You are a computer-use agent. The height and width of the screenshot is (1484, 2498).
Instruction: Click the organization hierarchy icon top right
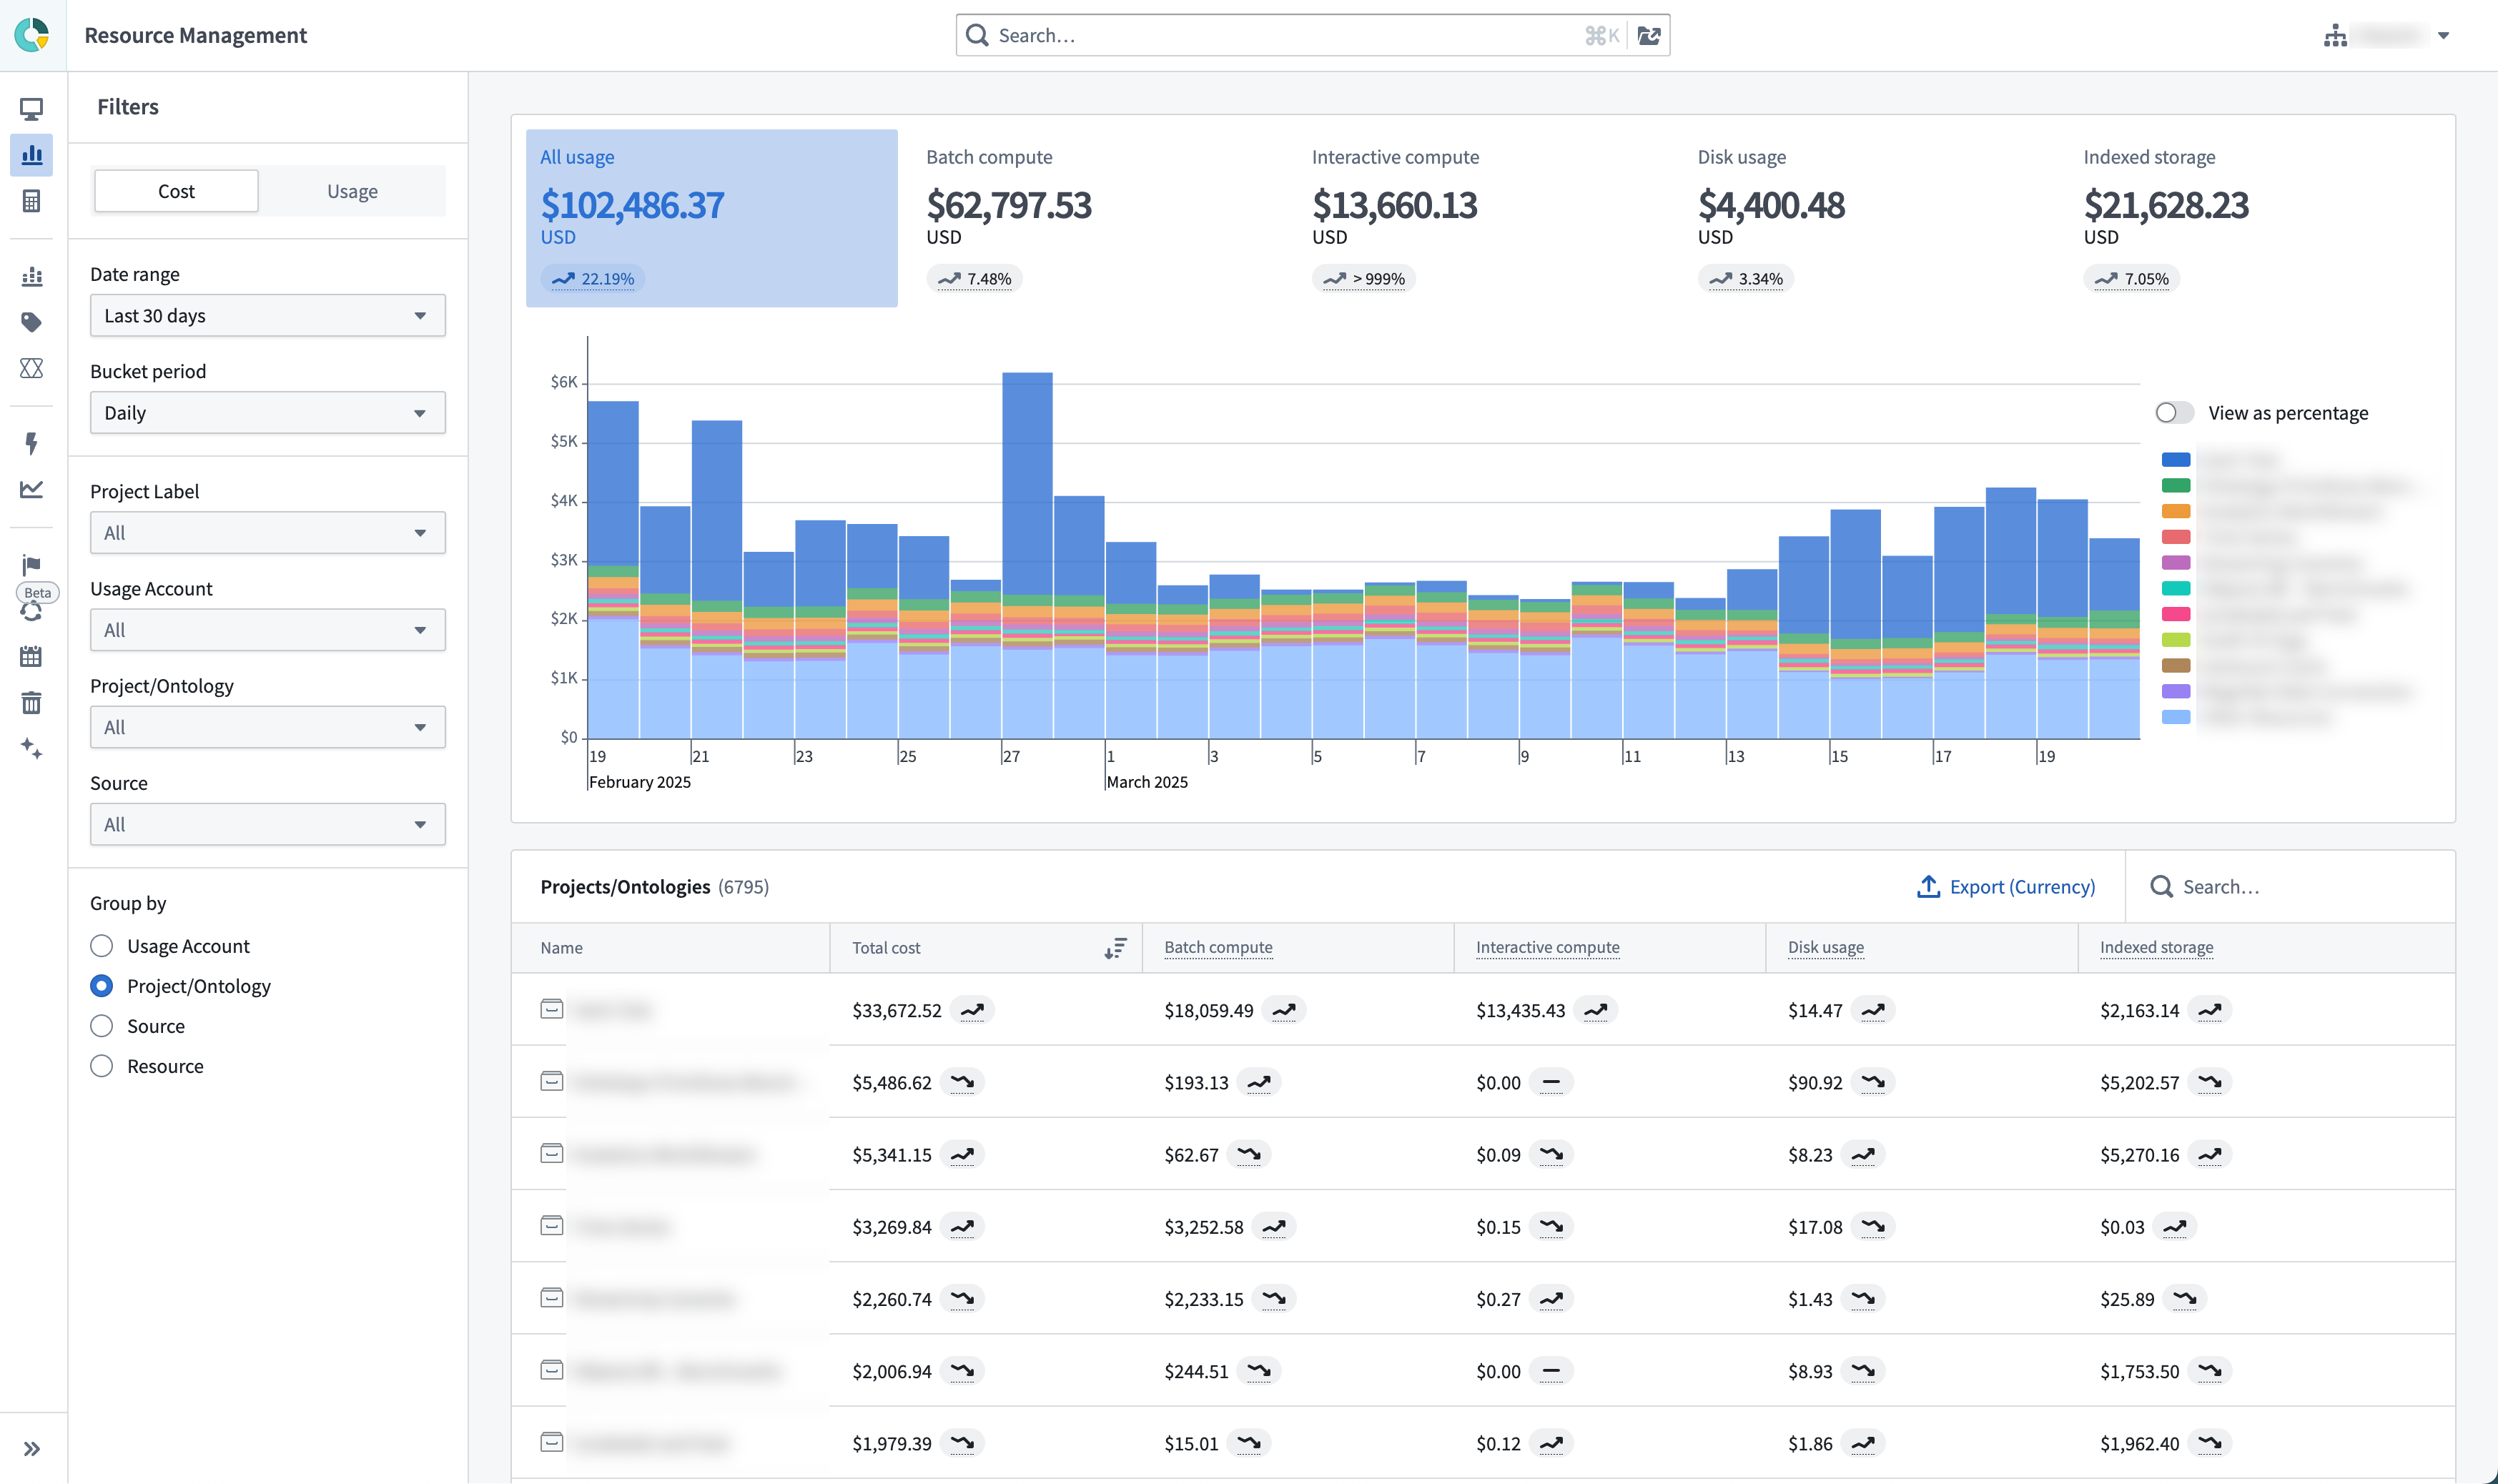2335,36
